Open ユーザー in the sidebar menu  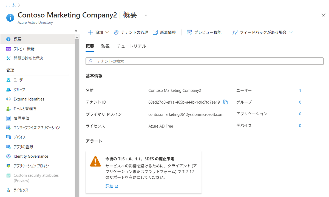[19, 80]
